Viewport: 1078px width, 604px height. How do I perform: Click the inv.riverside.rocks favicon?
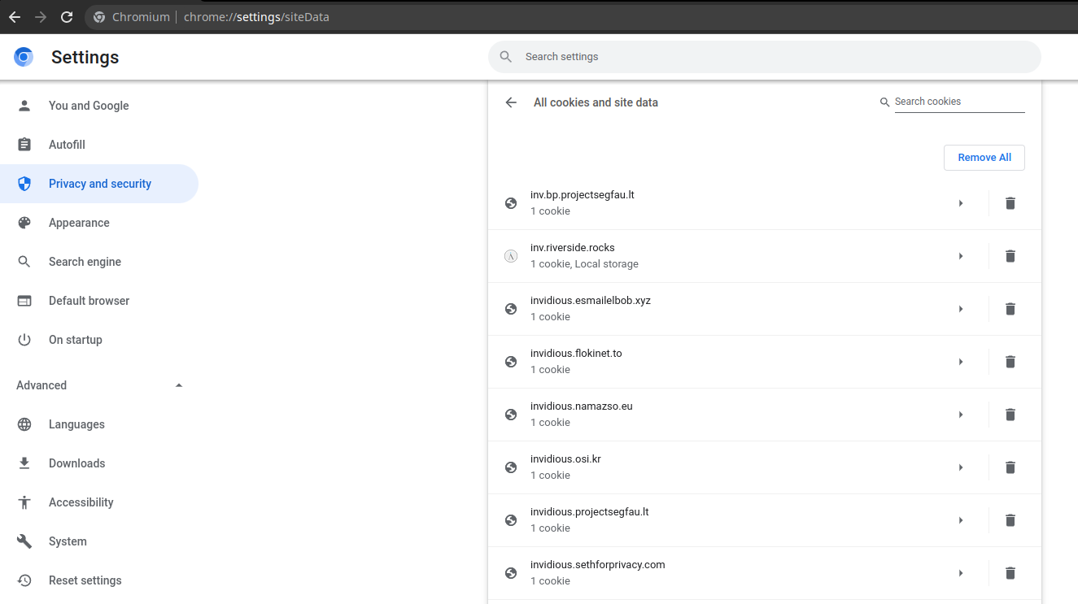511,256
